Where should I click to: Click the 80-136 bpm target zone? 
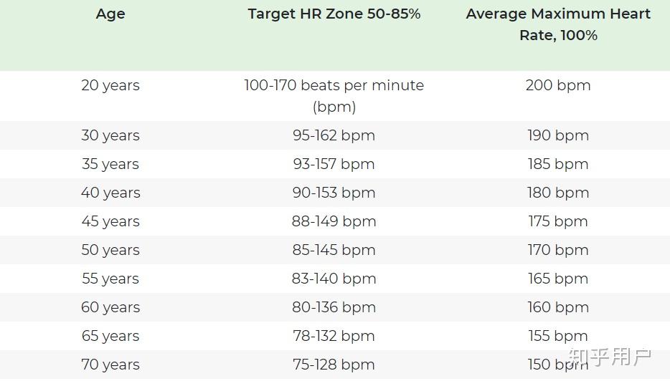click(x=334, y=307)
